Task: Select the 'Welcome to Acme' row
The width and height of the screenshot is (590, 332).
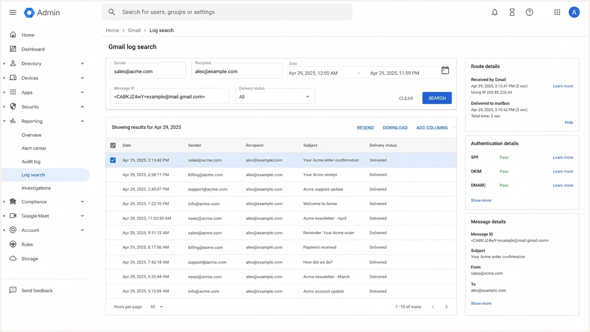Action: click(281, 204)
